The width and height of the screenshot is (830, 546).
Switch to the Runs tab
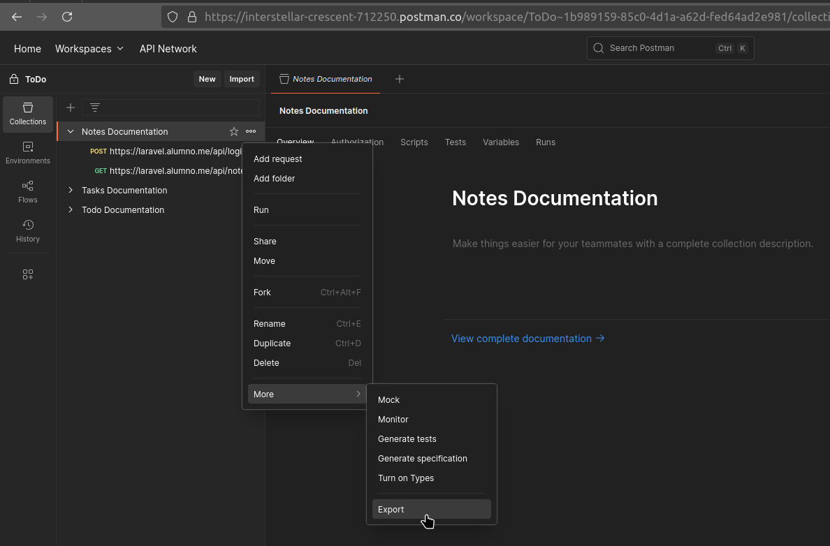[545, 142]
